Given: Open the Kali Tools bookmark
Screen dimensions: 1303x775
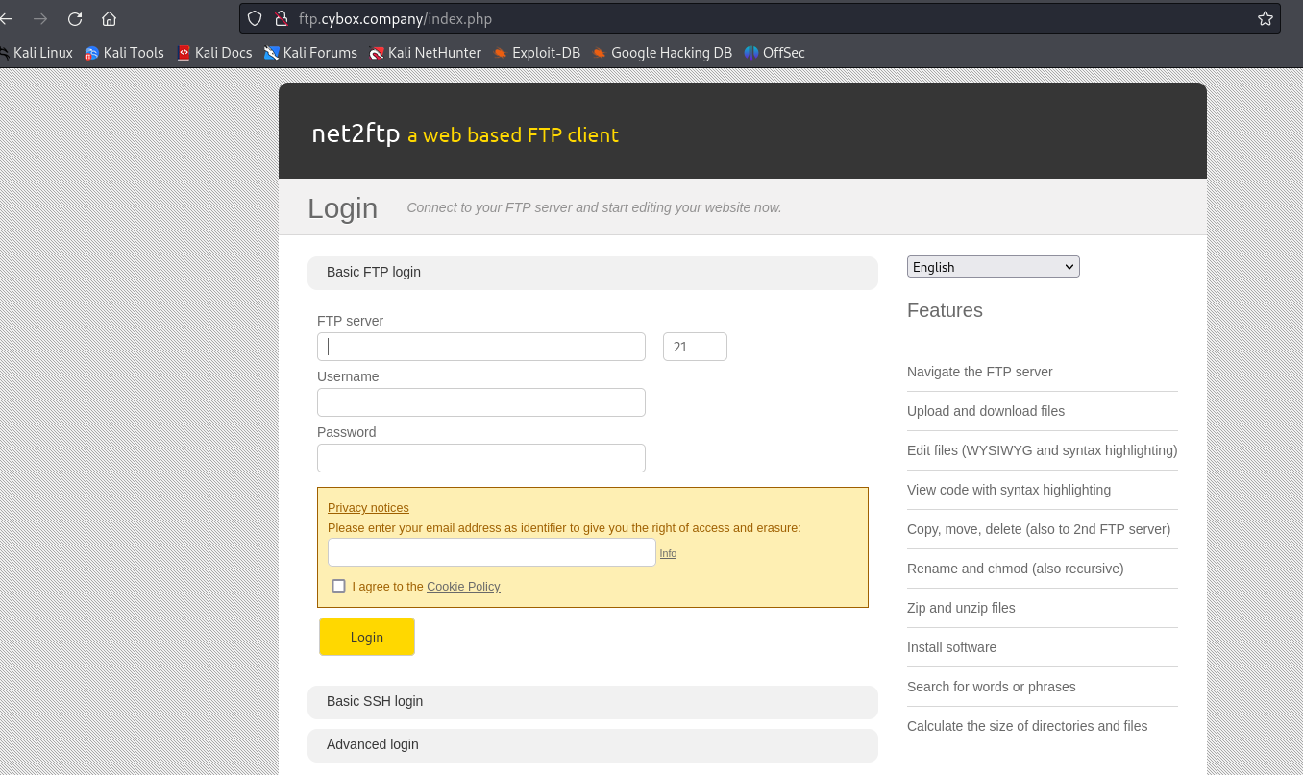Looking at the screenshot, I should pos(124,53).
